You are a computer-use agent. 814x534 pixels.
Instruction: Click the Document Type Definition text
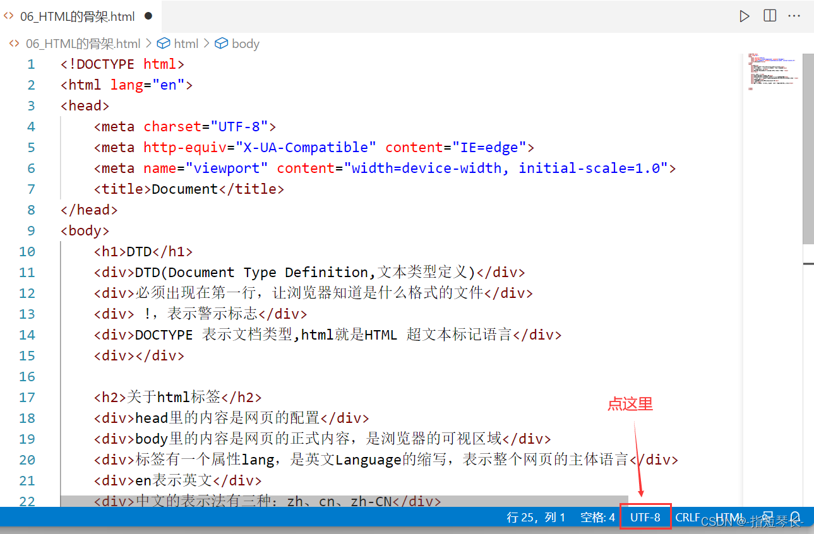click(x=268, y=272)
